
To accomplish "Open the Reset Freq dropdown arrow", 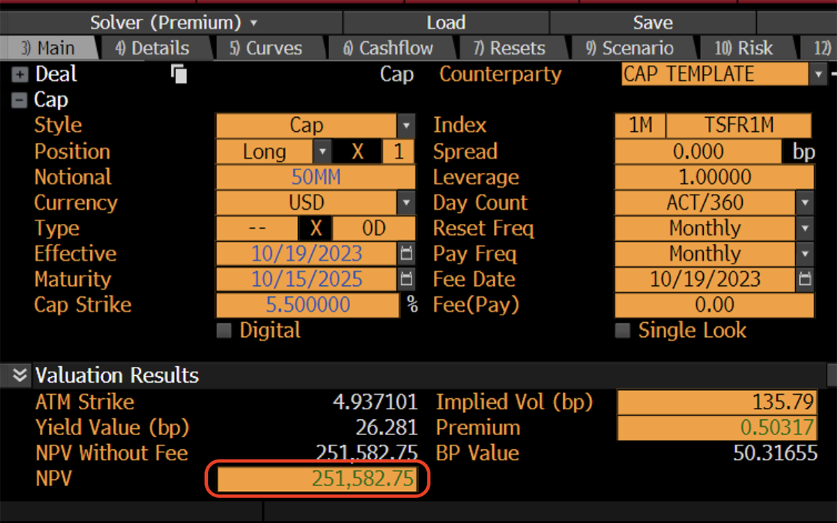I will [805, 229].
